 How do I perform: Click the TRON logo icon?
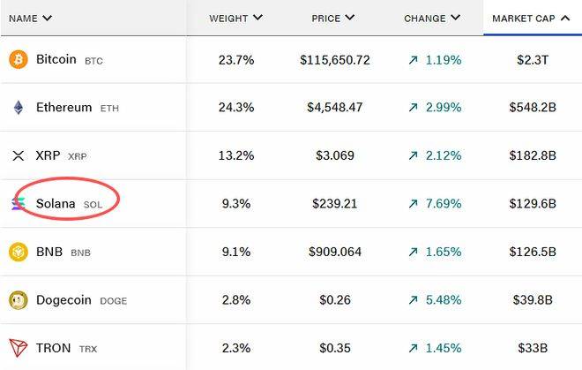pyautogui.click(x=18, y=348)
